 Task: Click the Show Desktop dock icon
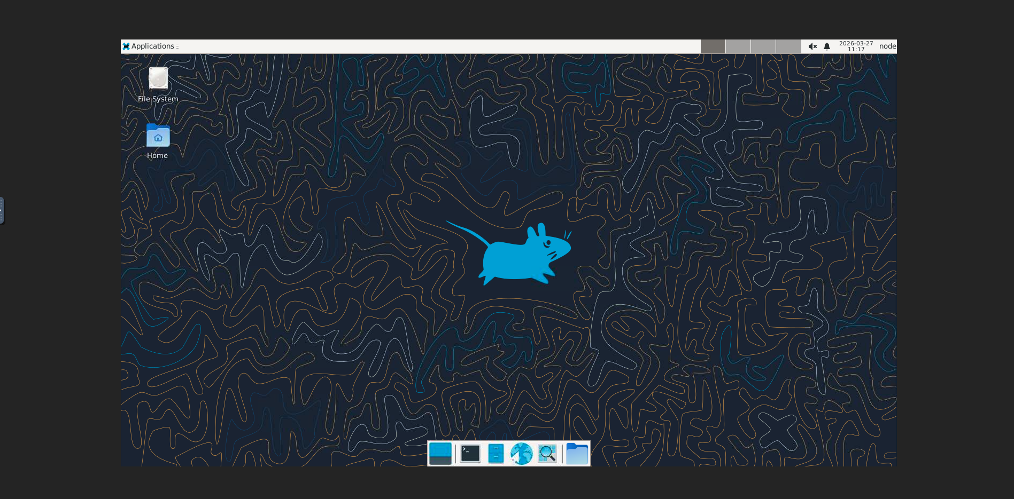440,454
